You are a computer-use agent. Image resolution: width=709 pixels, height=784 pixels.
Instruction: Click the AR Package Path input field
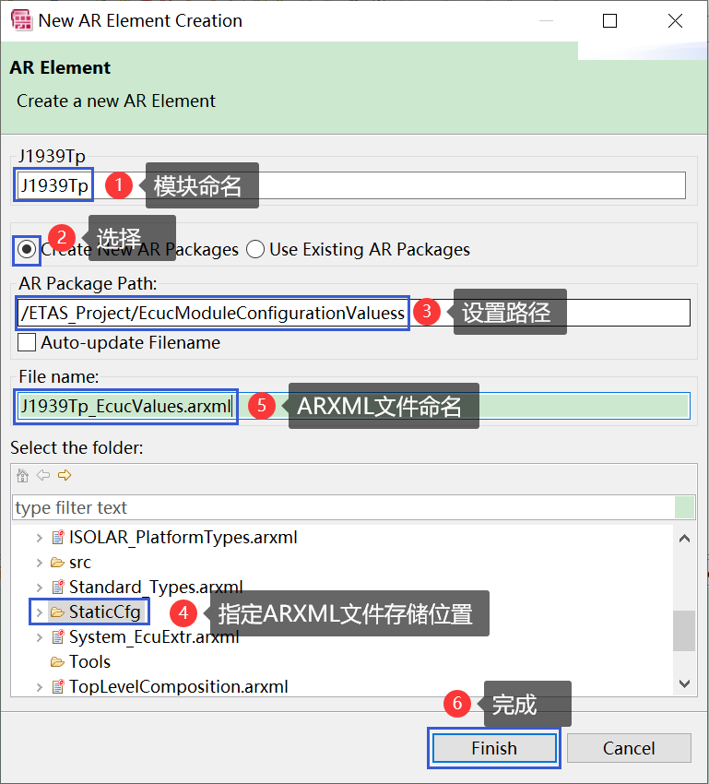(x=354, y=313)
